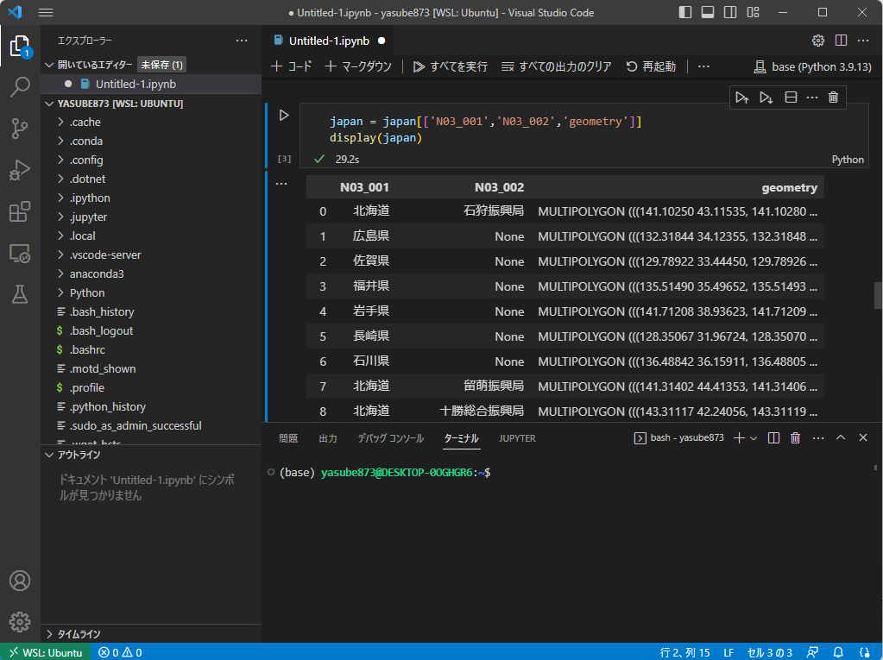Click the Python cell language label
Screen dimensions: 883x660
click(x=848, y=160)
